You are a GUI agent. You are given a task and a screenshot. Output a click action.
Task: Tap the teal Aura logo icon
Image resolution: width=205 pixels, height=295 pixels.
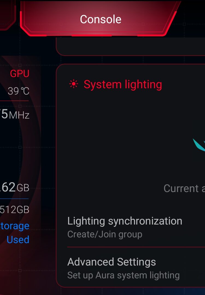199,145
